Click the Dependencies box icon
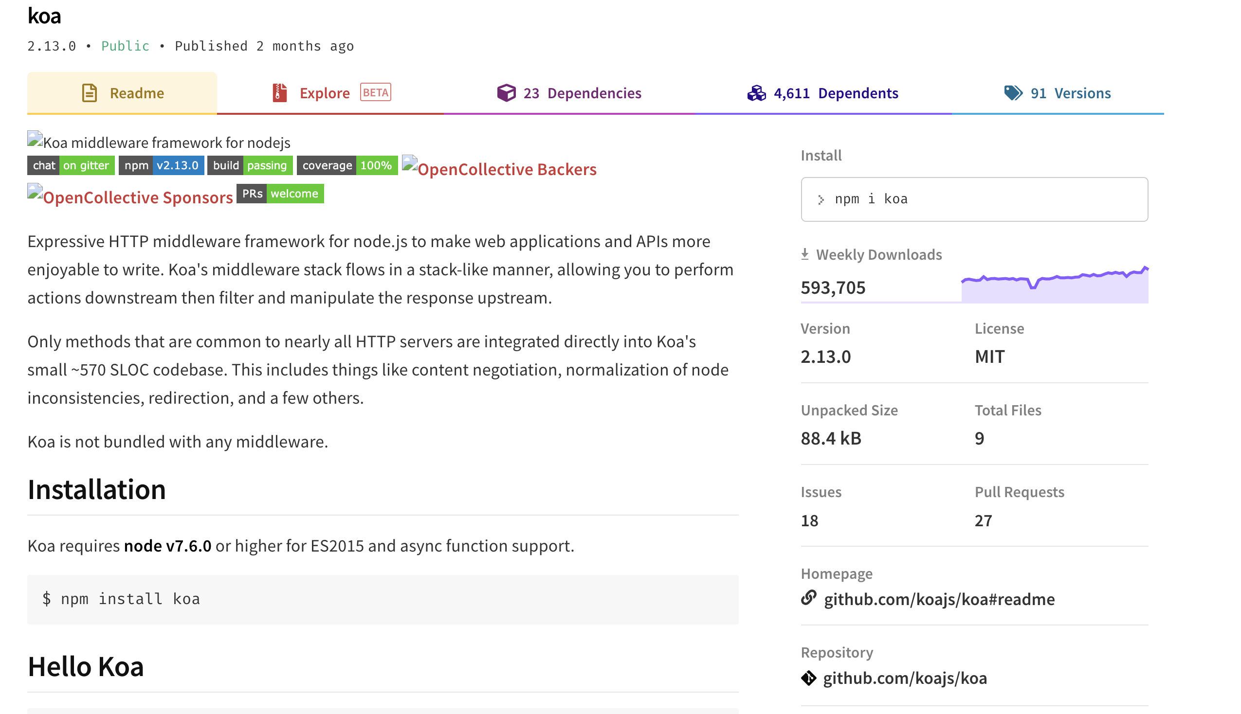Viewport: 1241px width, 714px height. click(x=506, y=93)
